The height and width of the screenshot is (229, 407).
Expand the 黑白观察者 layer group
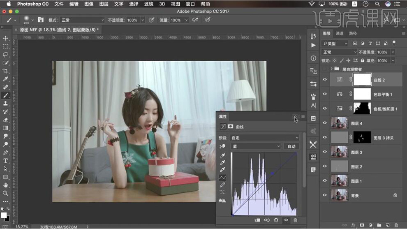331,69
